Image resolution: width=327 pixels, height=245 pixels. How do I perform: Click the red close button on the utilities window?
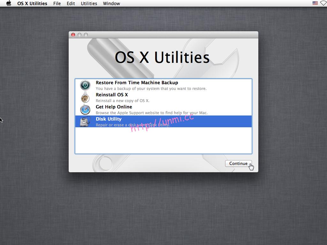(x=73, y=35)
